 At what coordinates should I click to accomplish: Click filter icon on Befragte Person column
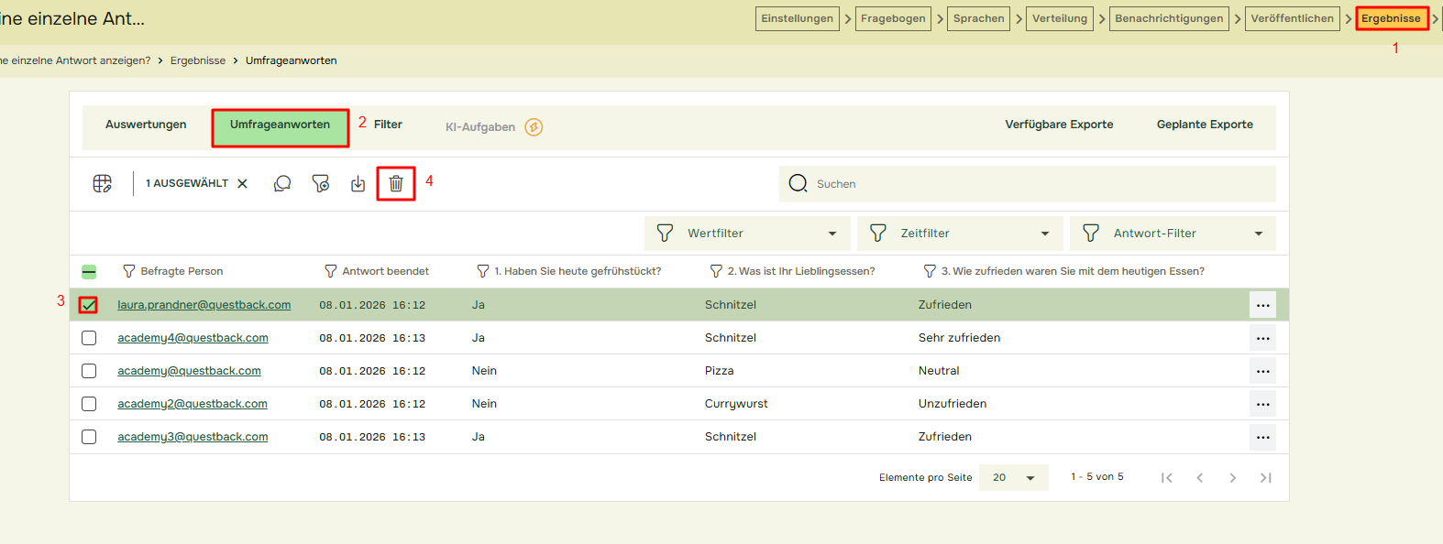point(129,271)
